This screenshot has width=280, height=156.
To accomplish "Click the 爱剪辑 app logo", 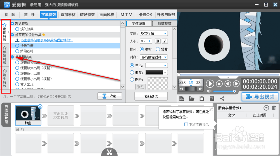I will (7, 5).
